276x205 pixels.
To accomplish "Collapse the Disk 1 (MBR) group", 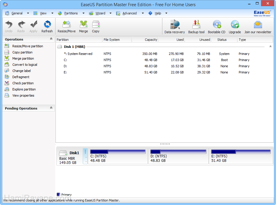I will [270, 46].
